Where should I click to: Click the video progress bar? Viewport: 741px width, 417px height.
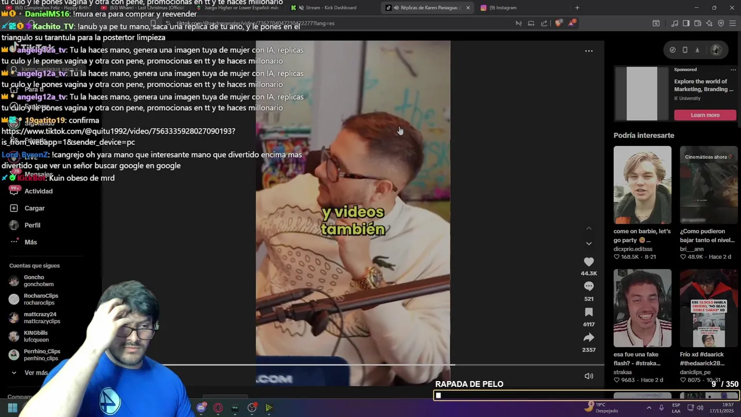(353, 365)
